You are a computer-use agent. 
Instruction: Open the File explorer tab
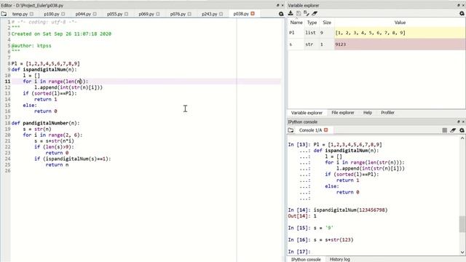(343, 113)
